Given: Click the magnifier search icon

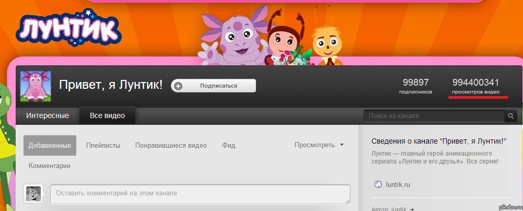Looking at the screenshot, I should pos(510,116).
